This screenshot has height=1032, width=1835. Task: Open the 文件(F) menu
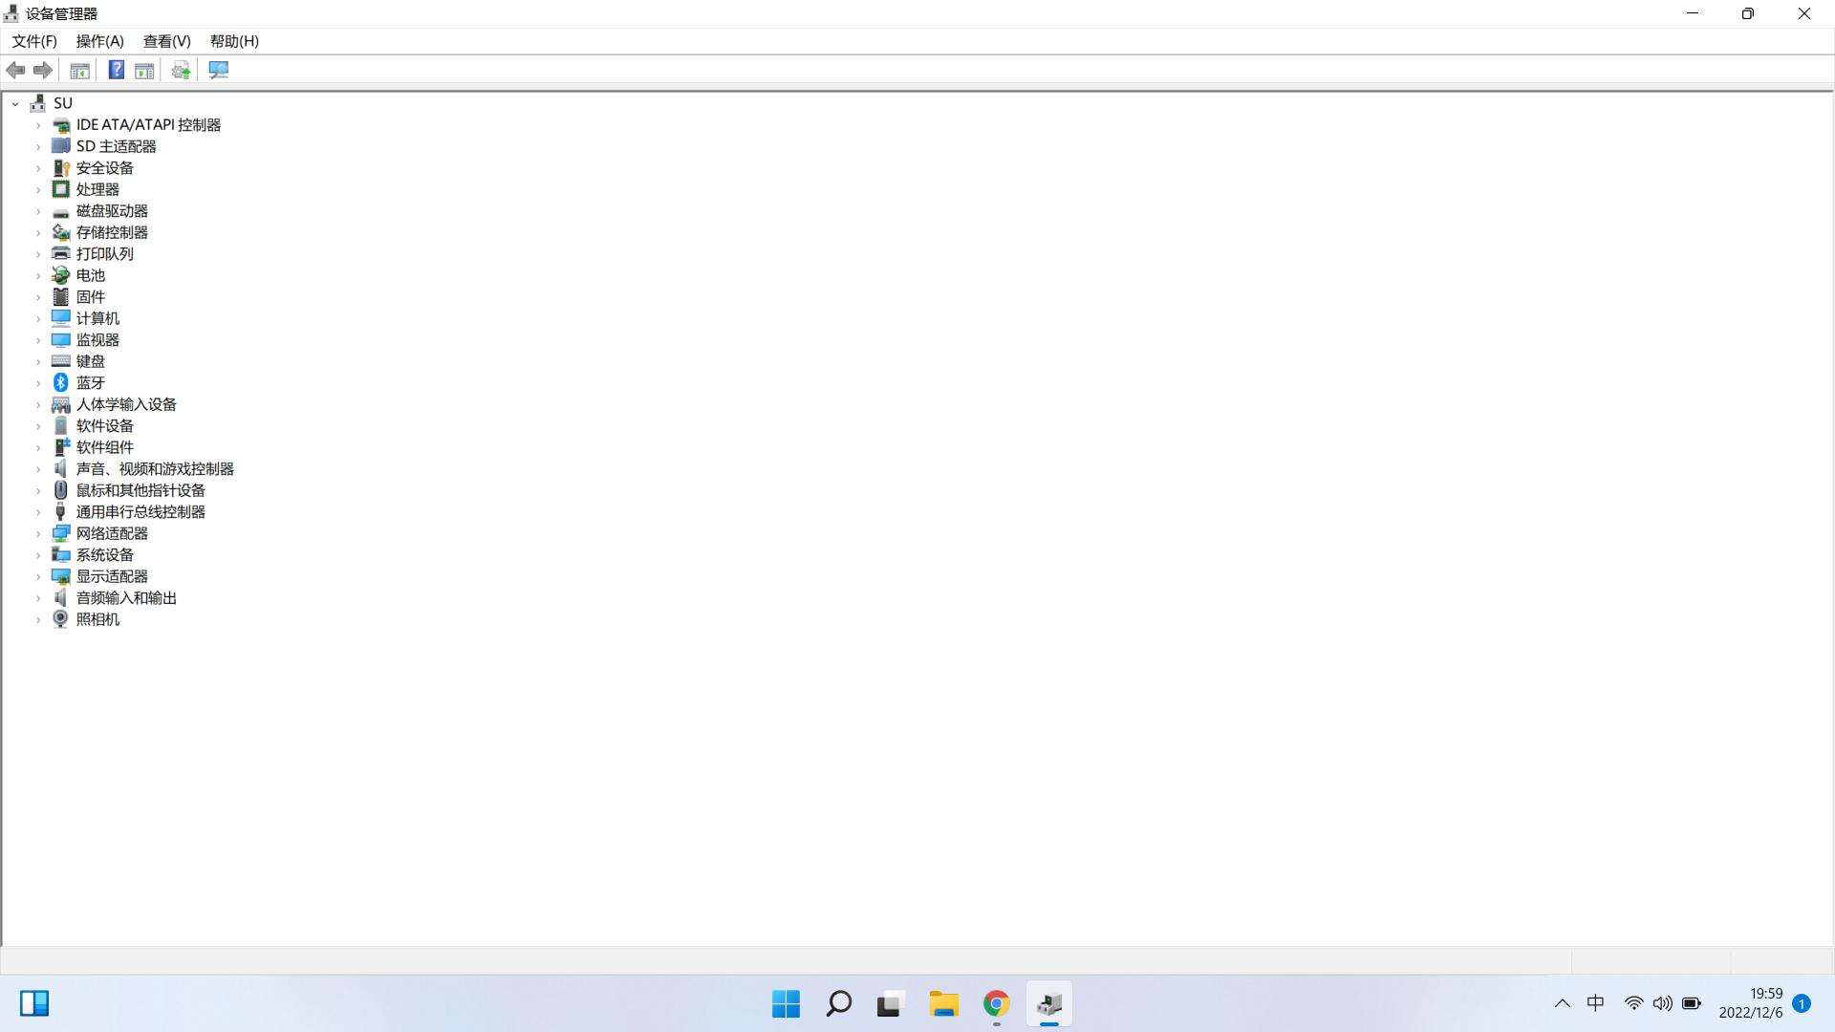[x=34, y=41]
